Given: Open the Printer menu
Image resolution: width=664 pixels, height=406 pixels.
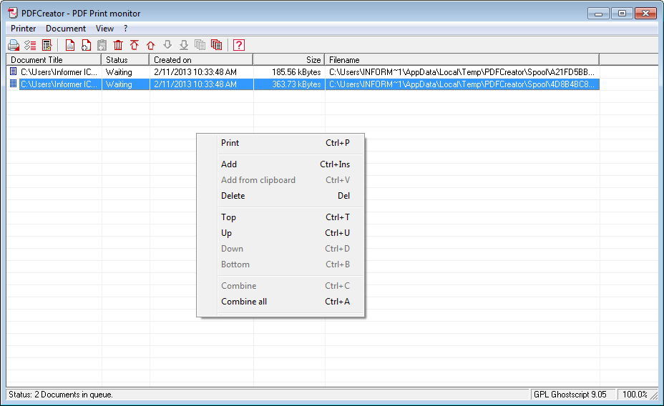Looking at the screenshot, I should (x=24, y=29).
